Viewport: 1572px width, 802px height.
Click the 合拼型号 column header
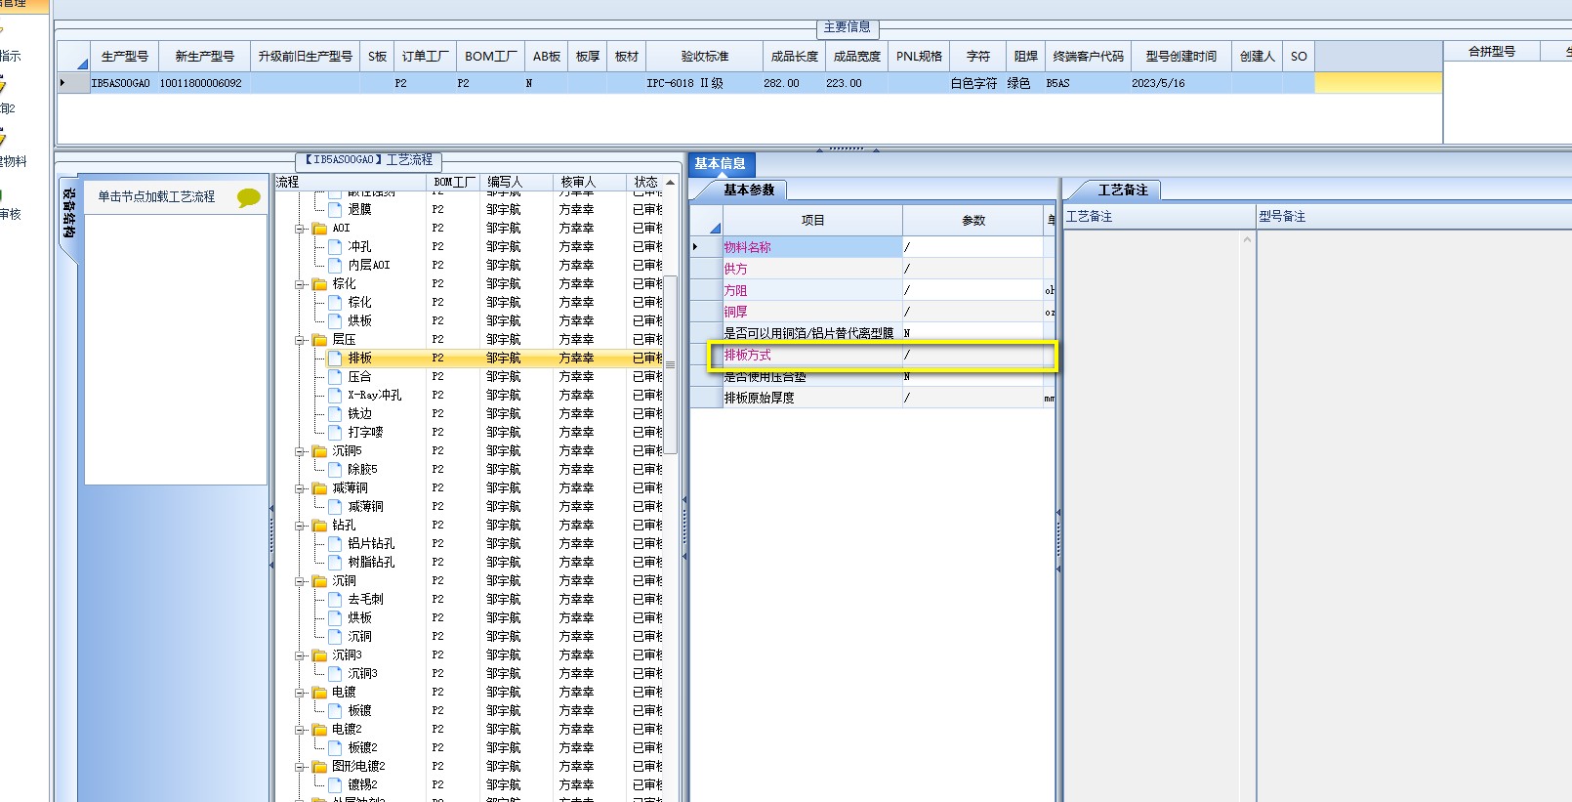click(x=1492, y=52)
